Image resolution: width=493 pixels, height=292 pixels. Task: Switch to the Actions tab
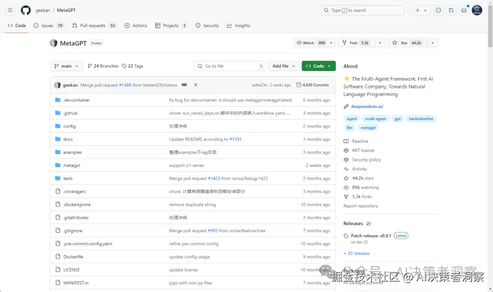coord(136,26)
